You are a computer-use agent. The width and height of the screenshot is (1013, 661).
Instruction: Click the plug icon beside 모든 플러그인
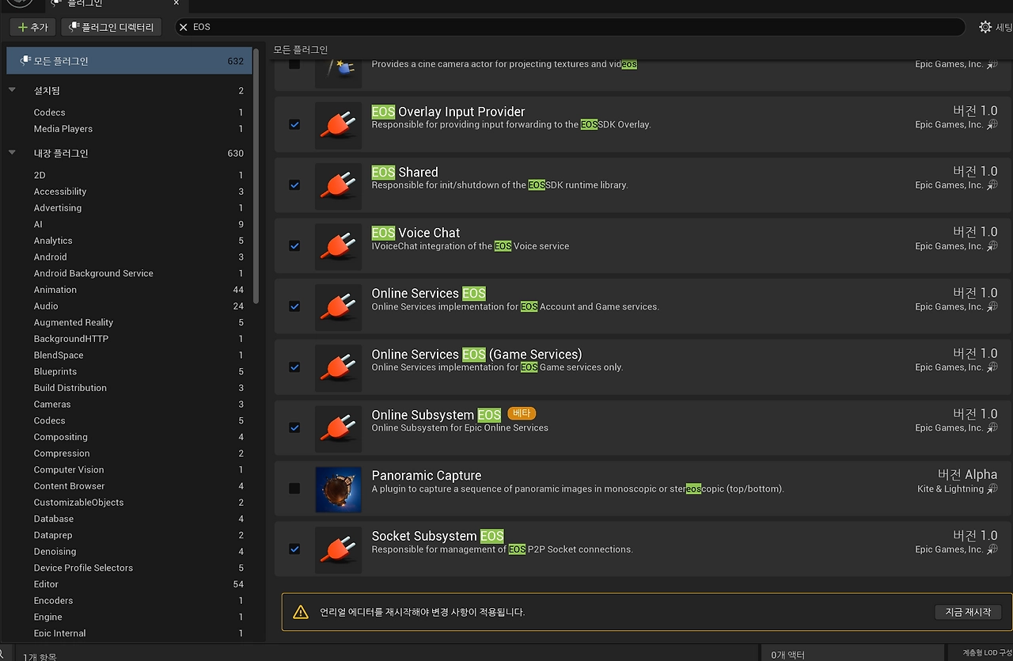click(25, 61)
